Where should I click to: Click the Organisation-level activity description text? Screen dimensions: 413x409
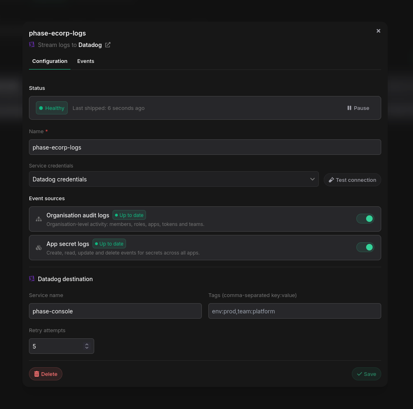126,224
